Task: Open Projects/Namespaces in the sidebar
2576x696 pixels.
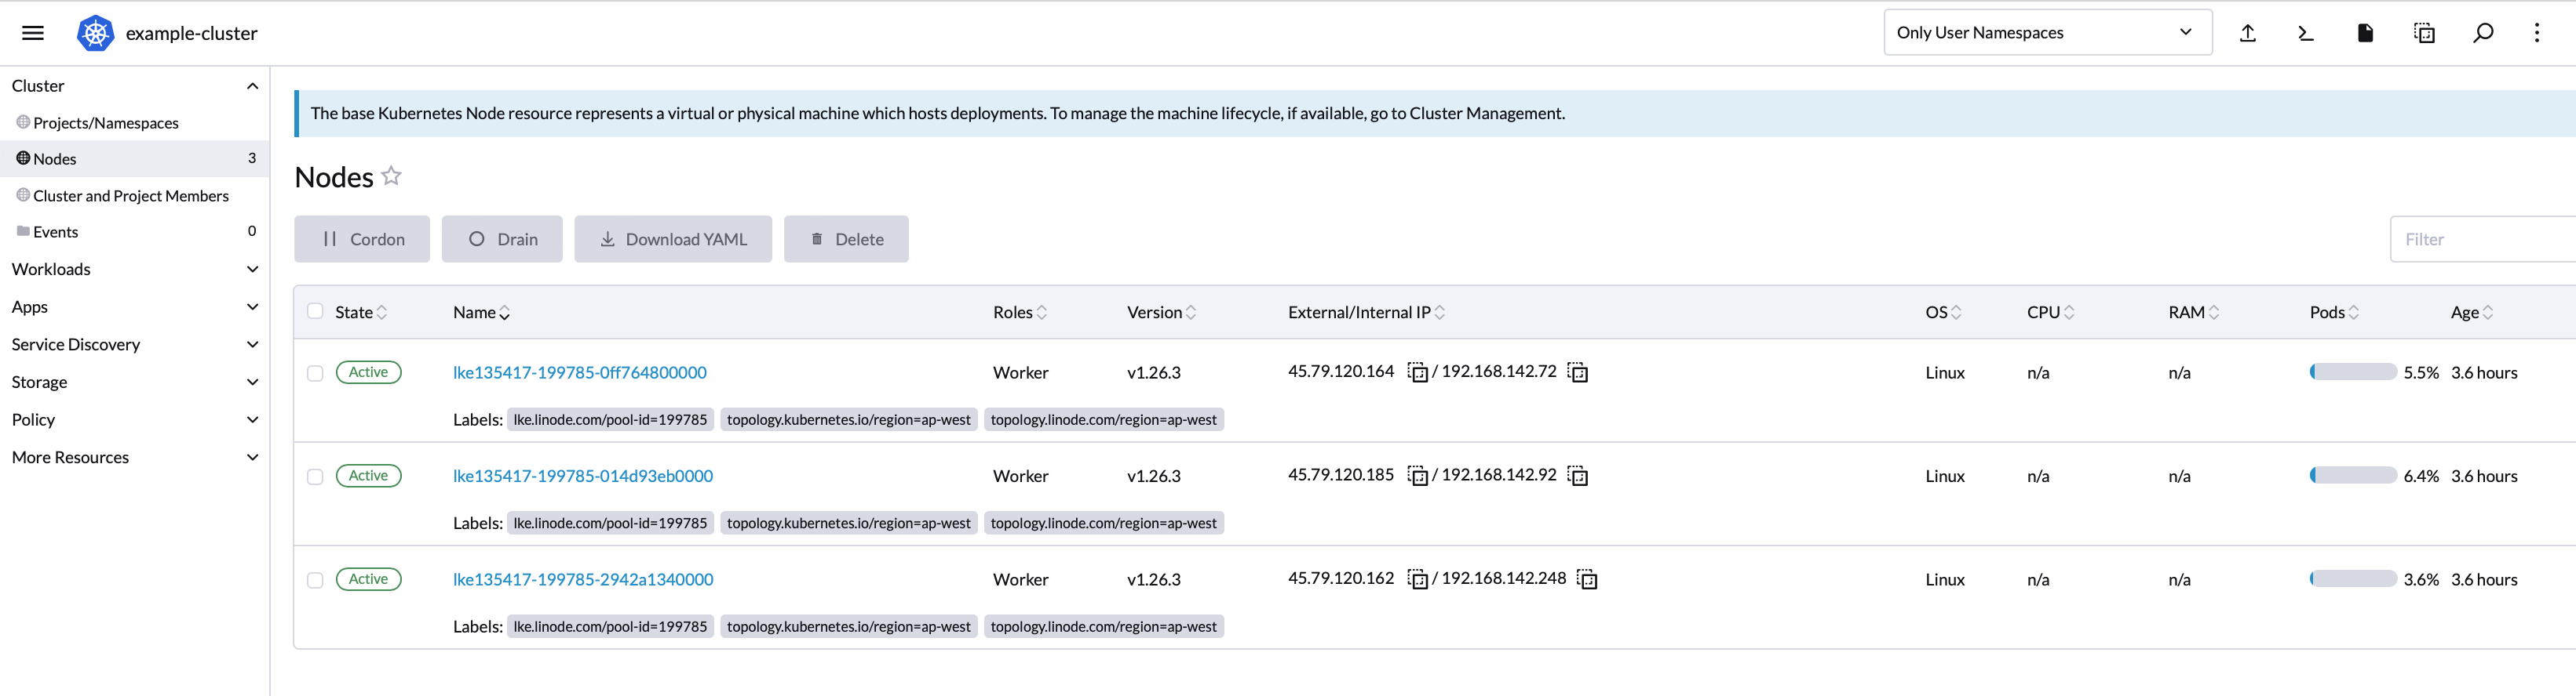Action: coord(106,123)
